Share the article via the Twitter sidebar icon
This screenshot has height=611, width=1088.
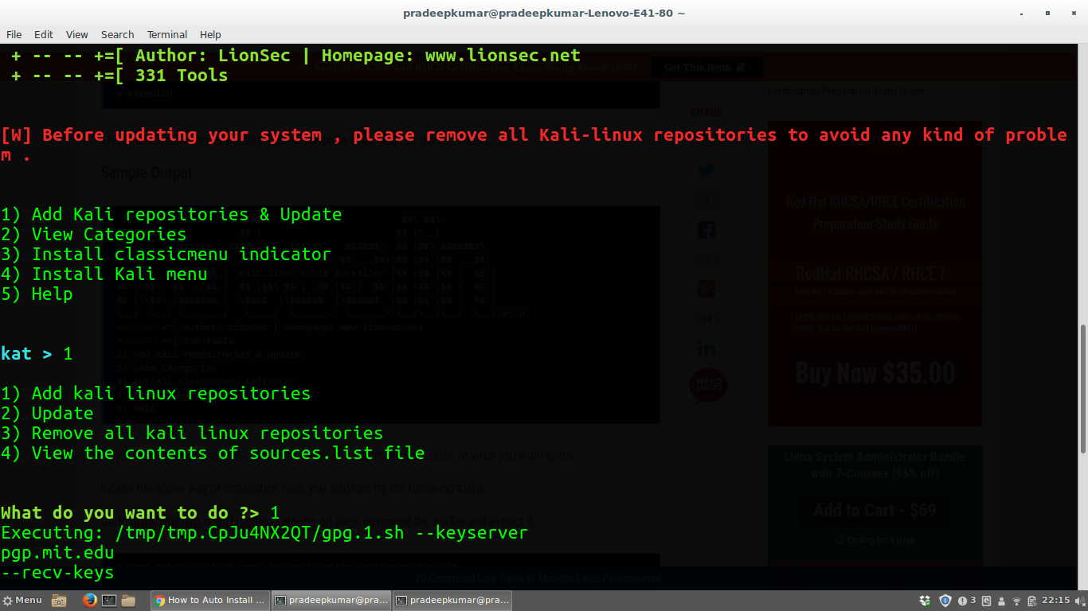point(706,169)
